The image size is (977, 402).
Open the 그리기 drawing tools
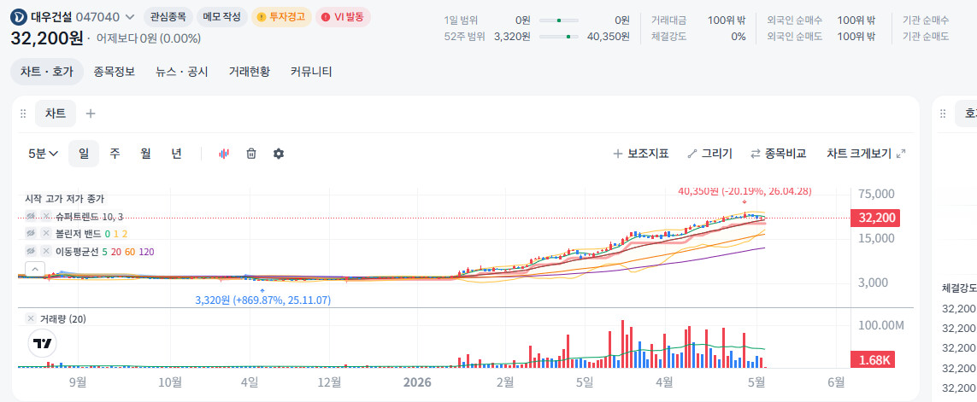[x=709, y=154]
